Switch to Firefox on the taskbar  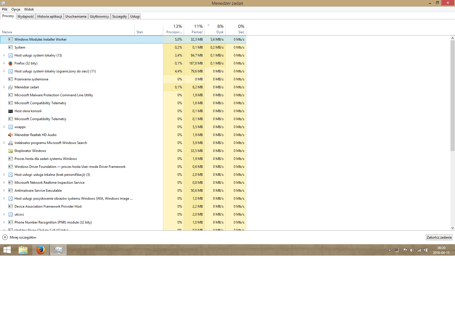[x=41, y=250]
